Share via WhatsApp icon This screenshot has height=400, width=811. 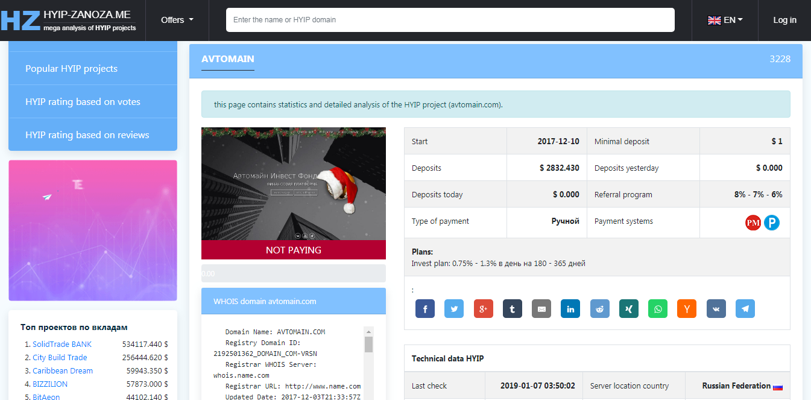[658, 309]
